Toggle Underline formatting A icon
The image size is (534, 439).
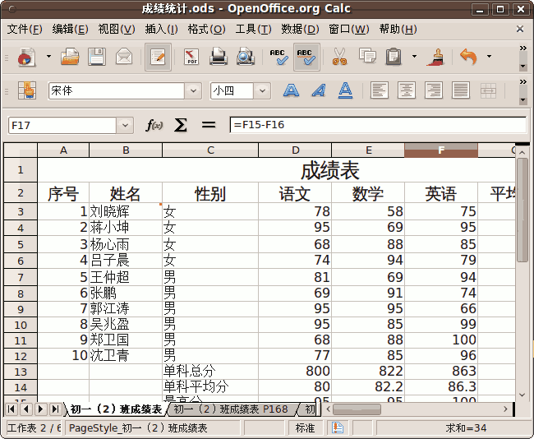(x=345, y=90)
